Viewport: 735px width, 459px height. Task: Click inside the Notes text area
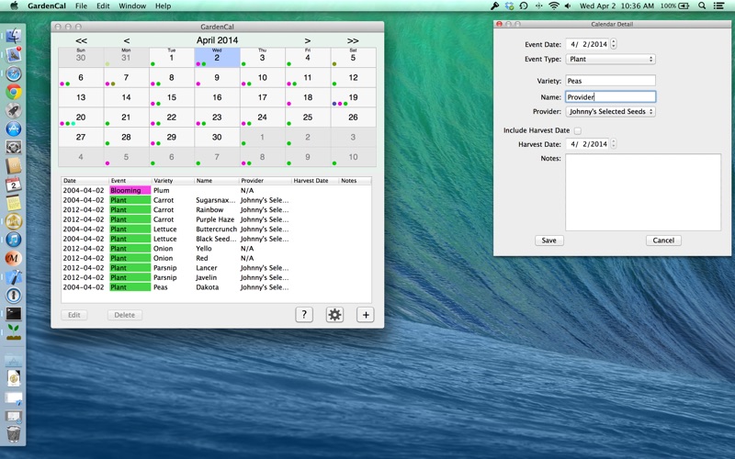(x=643, y=192)
